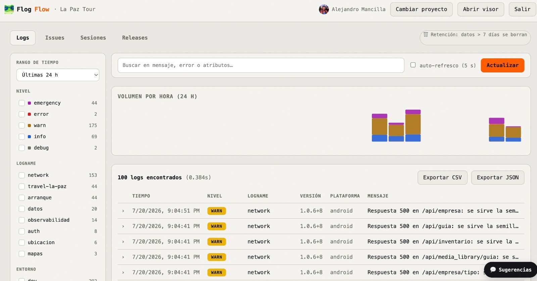Tick the error level filter

point(22,114)
